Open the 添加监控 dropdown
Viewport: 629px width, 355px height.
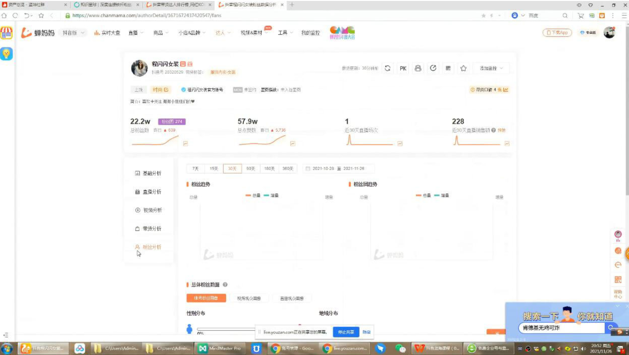point(491,68)
